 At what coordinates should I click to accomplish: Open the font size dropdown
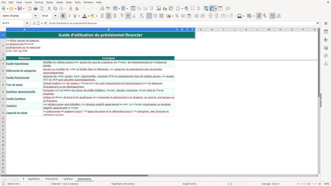(55, 16)
